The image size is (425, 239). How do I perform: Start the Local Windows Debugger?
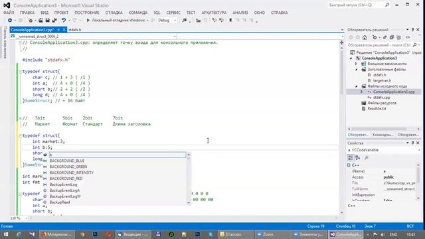[x=116, y=21]
